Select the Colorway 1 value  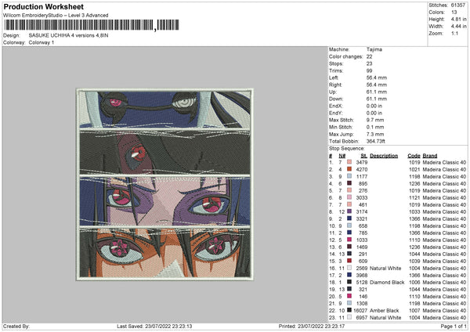42,42
